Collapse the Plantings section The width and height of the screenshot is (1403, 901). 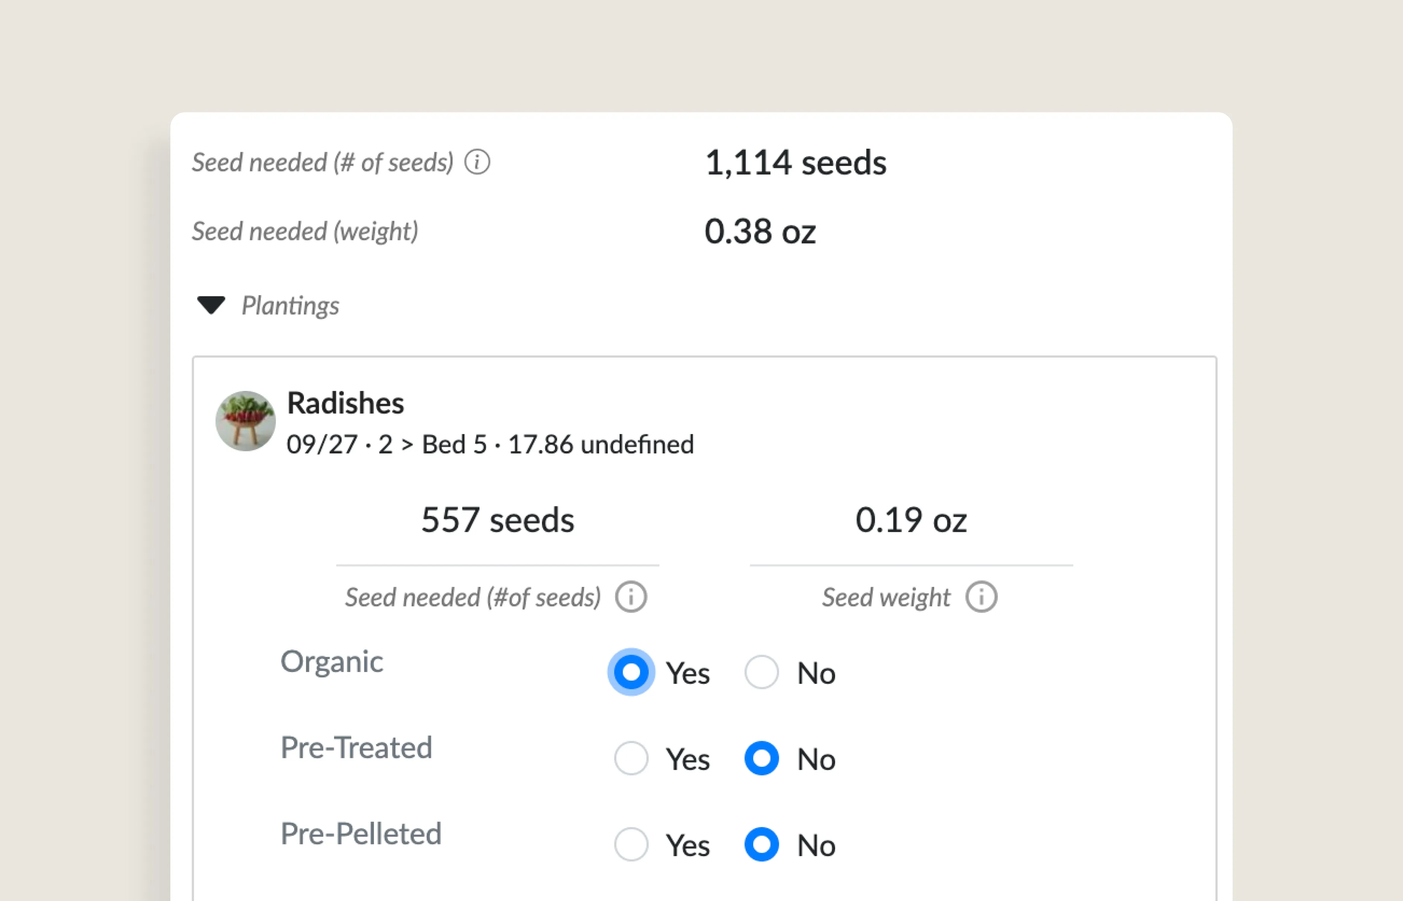(211, 305)
